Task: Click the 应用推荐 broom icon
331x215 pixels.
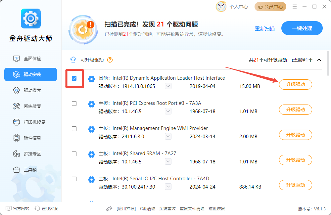Action: pyautogui.click(x=109, y=208)
